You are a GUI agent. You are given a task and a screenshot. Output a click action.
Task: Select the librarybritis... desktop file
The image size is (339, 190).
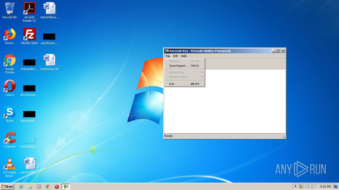pyautogui.click(x=29, y=116)
